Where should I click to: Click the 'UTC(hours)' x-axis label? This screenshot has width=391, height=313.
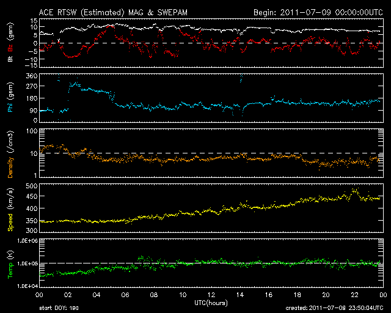(211, 303)
